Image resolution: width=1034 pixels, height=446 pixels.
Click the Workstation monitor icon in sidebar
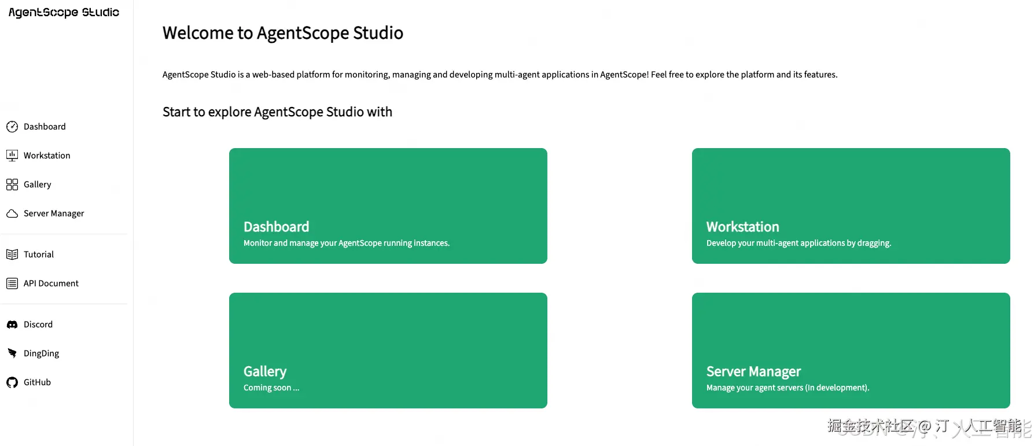click(x=12, y=156)
